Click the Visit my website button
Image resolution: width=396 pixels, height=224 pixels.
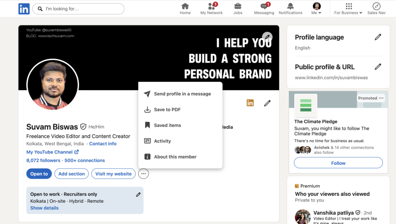pyautogui.click(x=113, y=173)
